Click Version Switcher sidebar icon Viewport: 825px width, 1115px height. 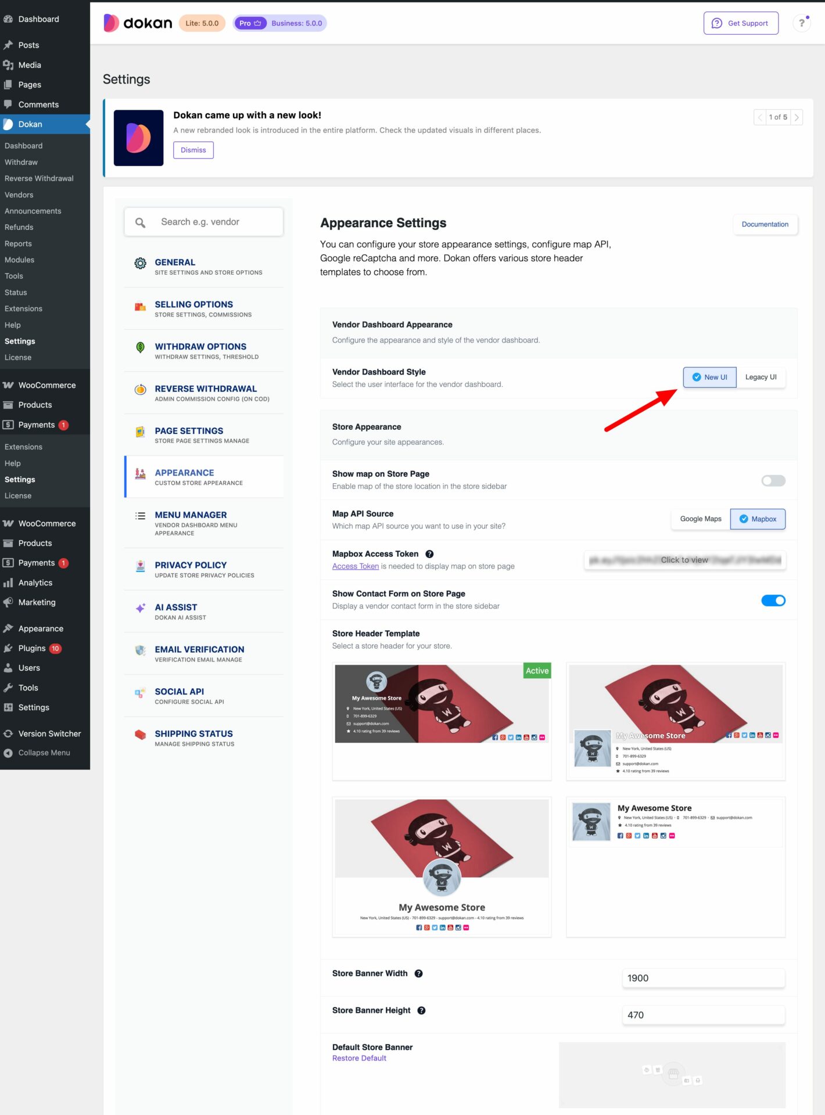[x=8, y=734]
